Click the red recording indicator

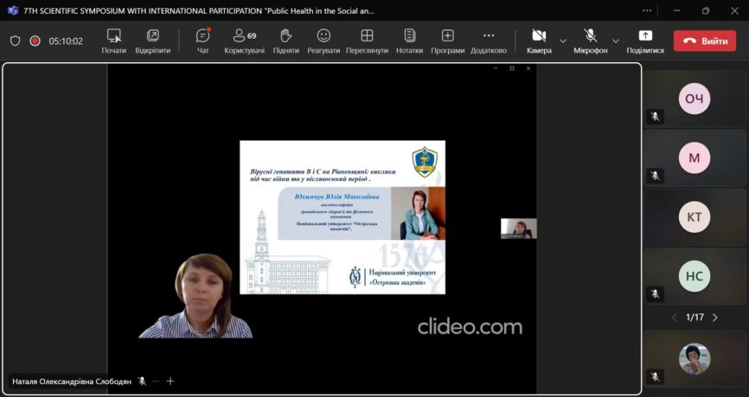pos(35,41)
